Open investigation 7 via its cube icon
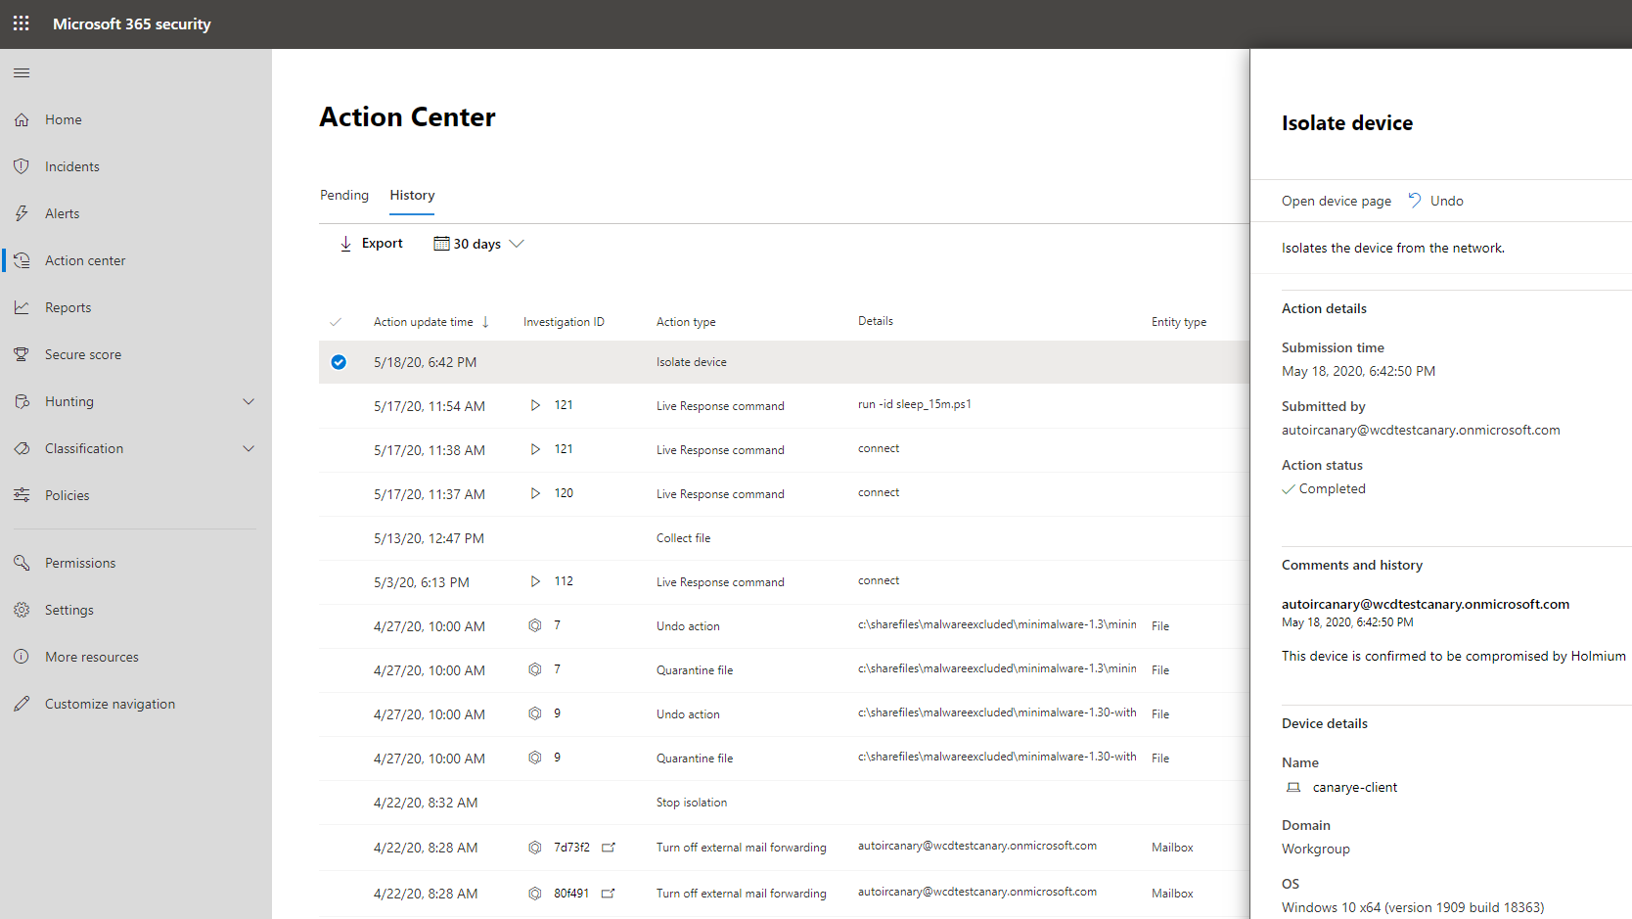Screen dimensions: 1632x919 534,624
